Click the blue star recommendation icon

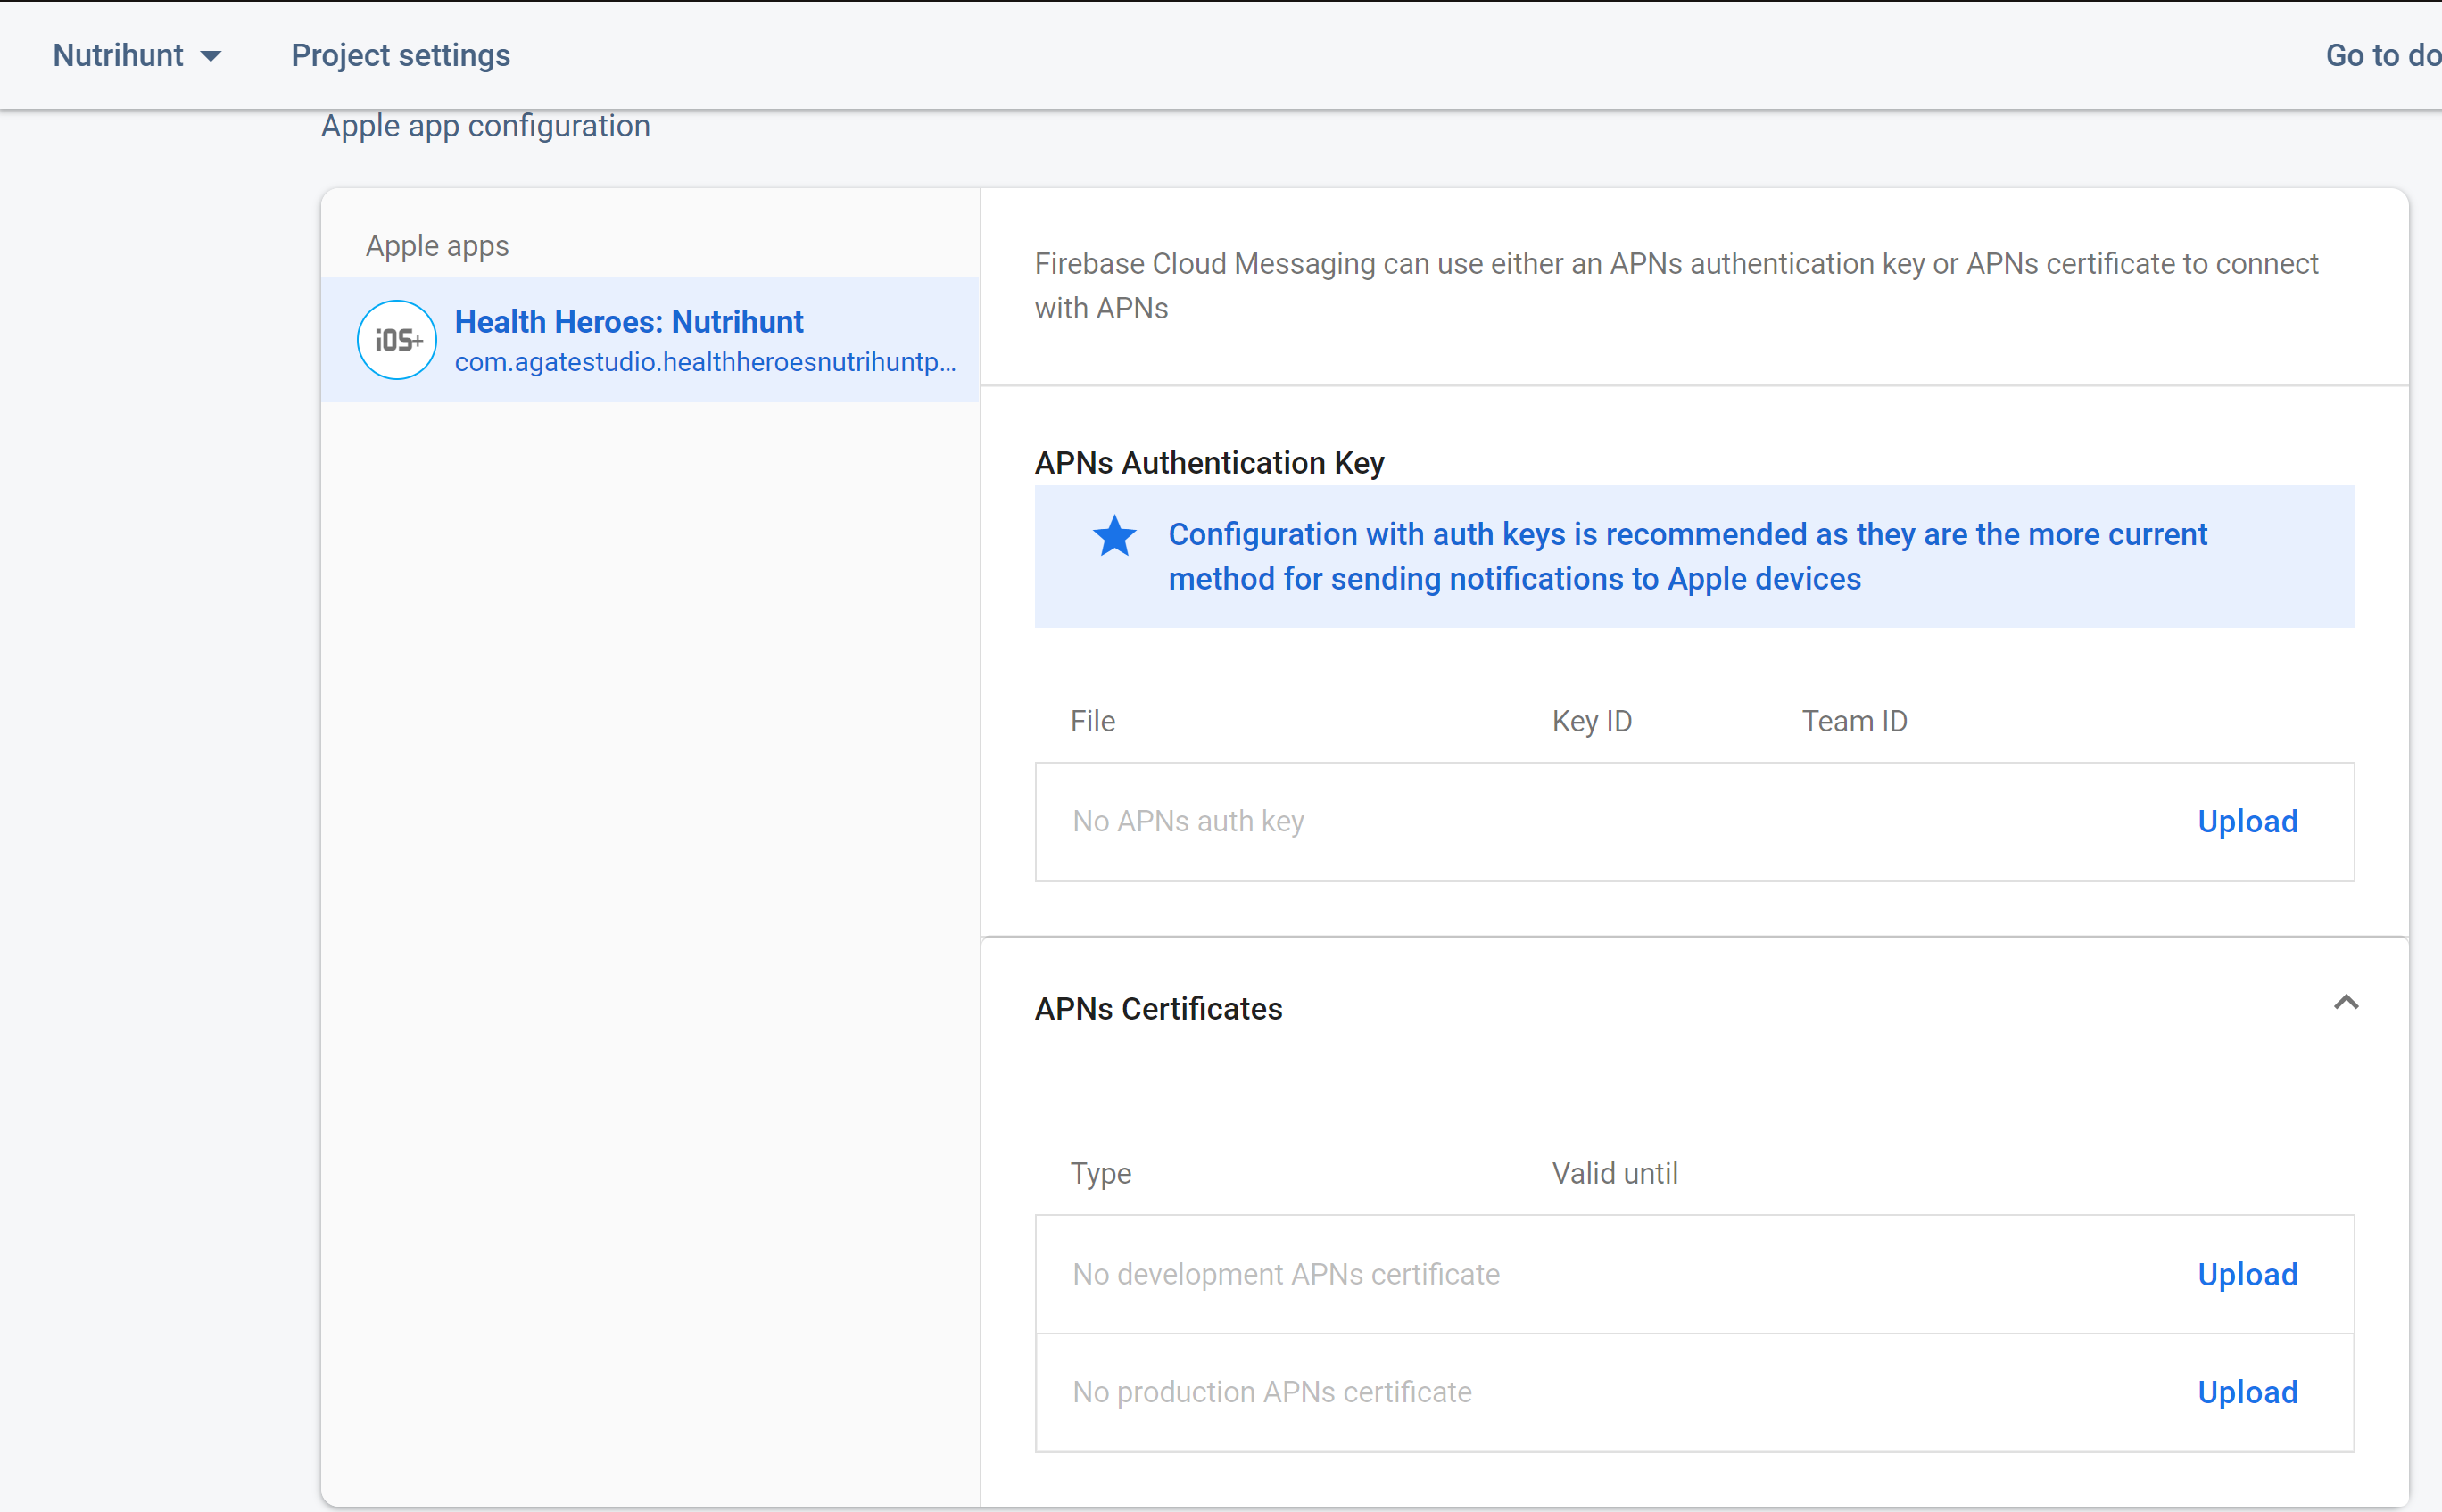[1114, 536]
